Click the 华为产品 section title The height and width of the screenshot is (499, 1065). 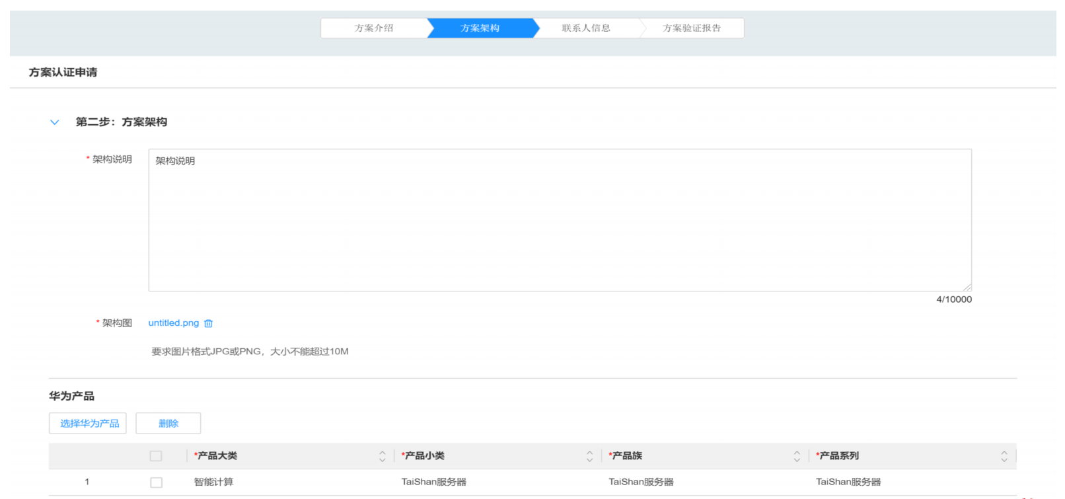(x=71, y=396)
